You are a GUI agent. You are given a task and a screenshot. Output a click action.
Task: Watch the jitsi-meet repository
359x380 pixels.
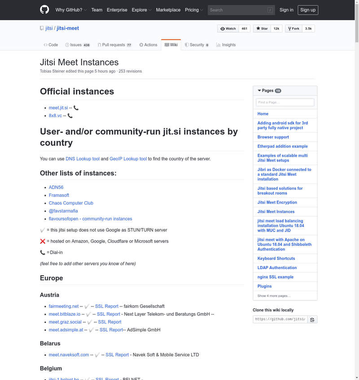tap(228, 29)
